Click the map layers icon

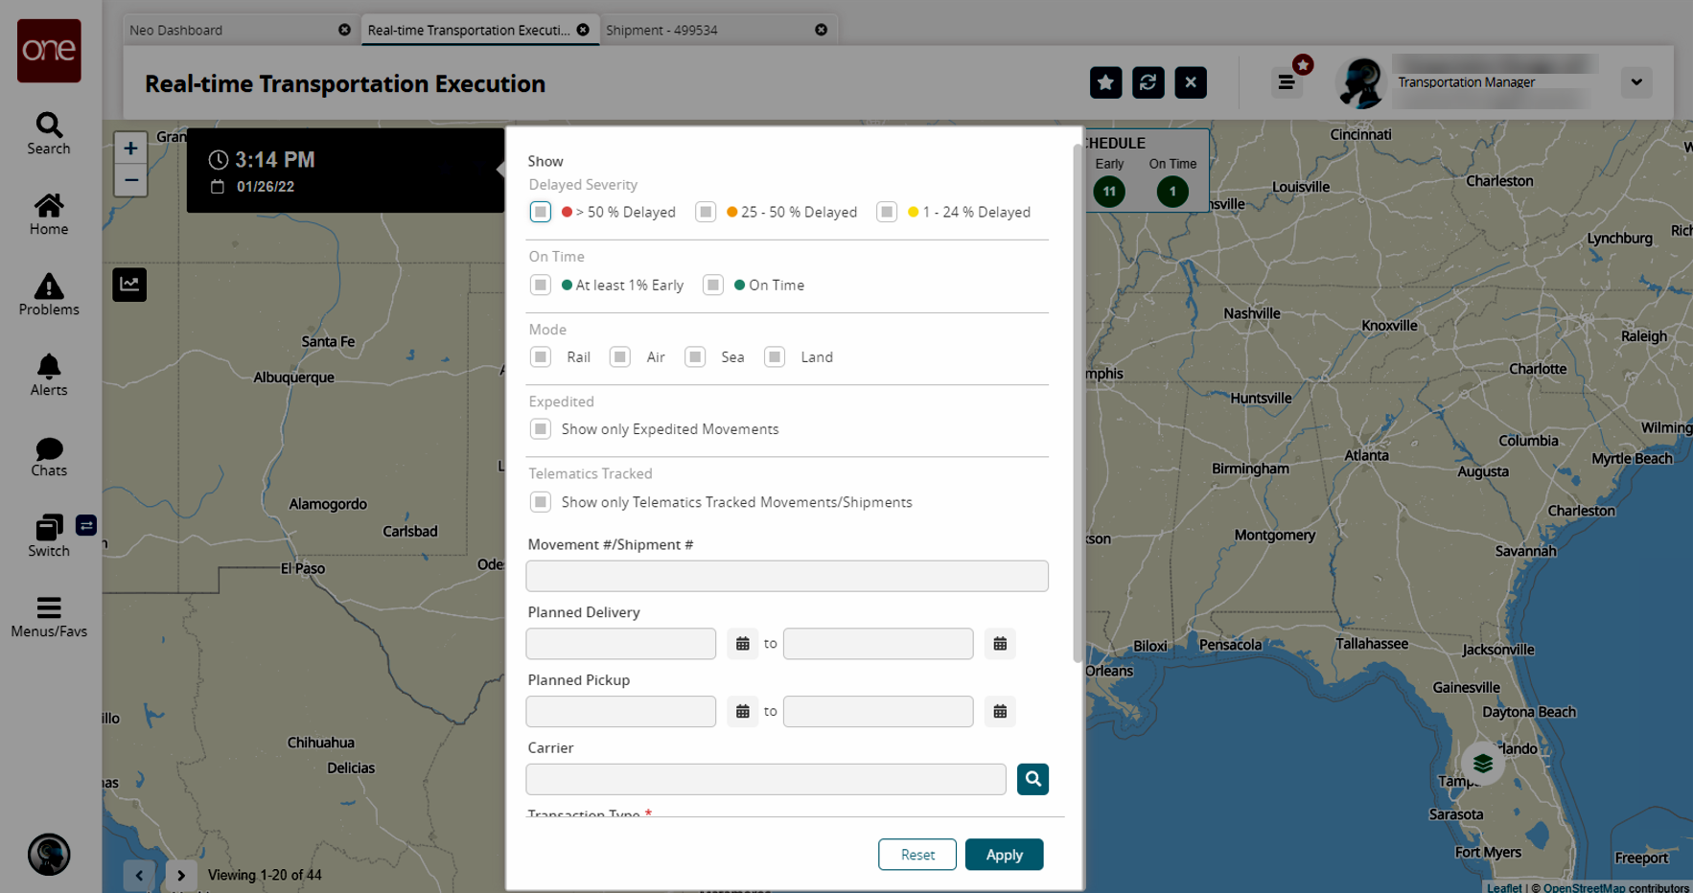click(1482, 764)
